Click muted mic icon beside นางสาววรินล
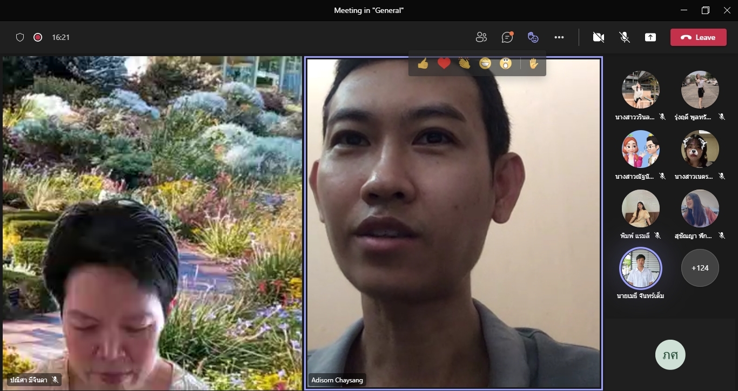Screen dimensions: 738x391 pyautogui.click(x=663, y=117)
